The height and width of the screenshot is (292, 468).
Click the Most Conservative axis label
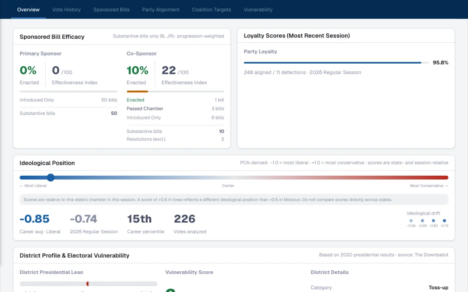429,186
